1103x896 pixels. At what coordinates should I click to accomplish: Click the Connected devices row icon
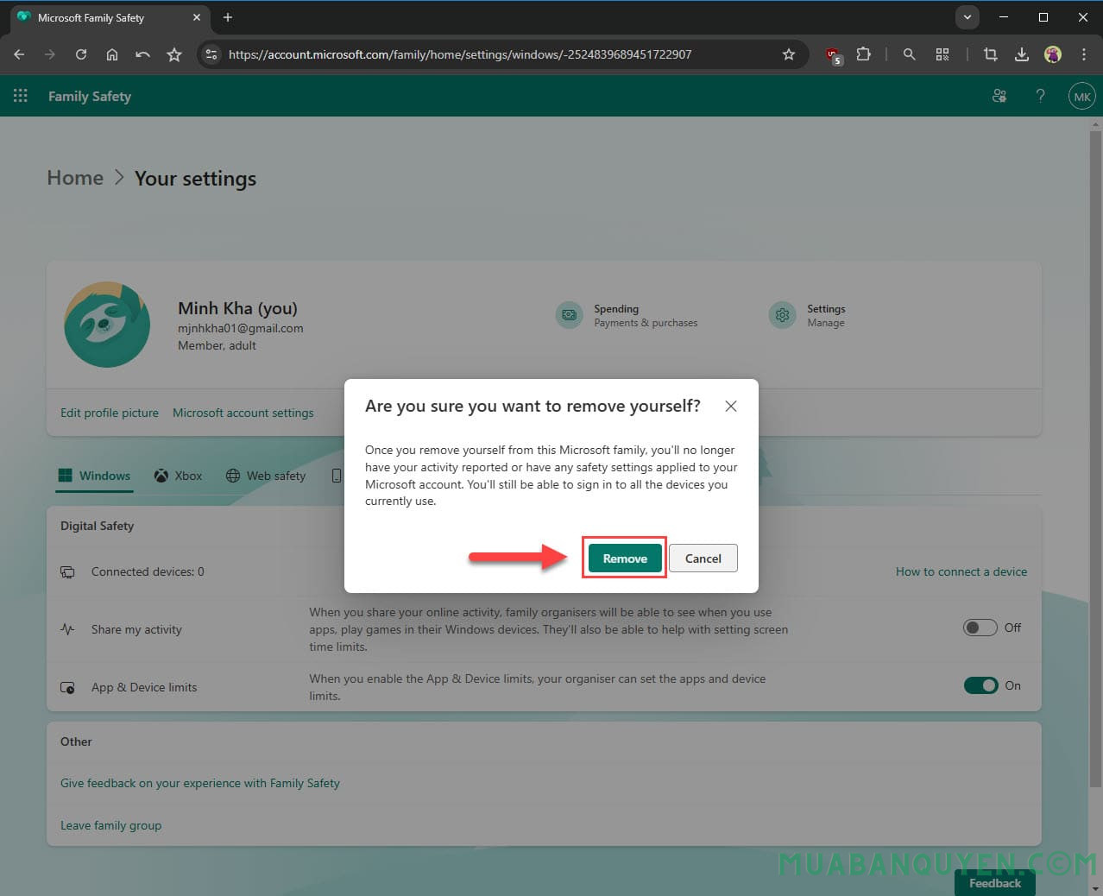click(67, 571)
